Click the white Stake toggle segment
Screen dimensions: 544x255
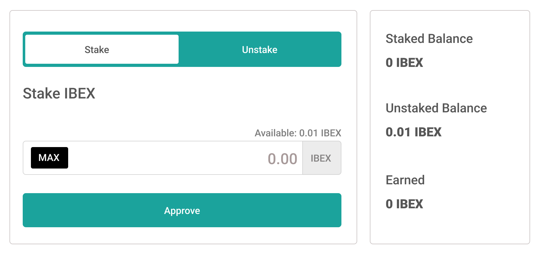(x=102, y=50)
